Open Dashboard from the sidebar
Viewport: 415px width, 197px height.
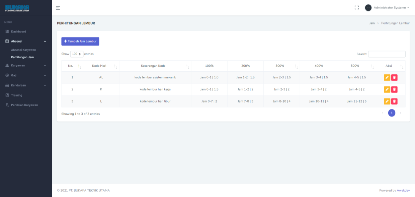pyautogui.click(x=18, y=31)
